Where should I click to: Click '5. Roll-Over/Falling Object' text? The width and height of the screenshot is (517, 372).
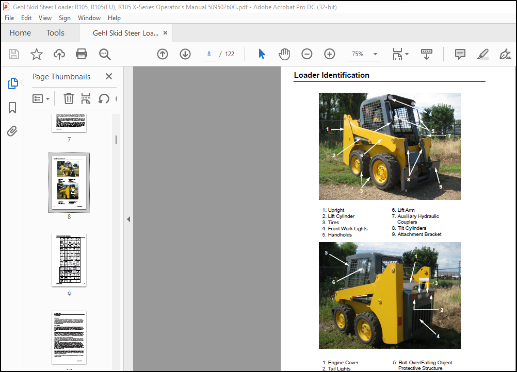(423, 362)
